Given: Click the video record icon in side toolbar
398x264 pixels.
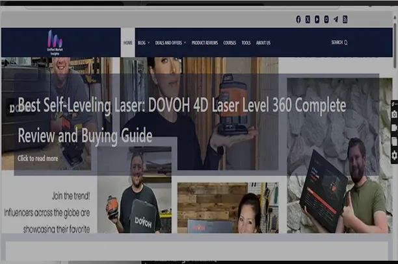Looking at the screenshot, I should coord(395,127).
